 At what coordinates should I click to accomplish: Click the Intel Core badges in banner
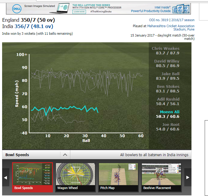pyautogui.click(x=181, y=9)
